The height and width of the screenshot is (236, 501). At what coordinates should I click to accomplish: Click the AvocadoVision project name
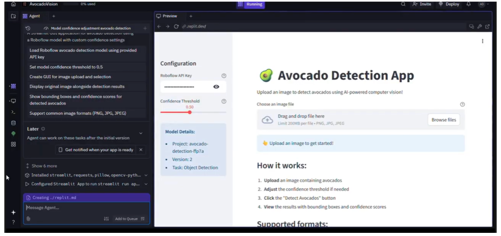point(43,4)
